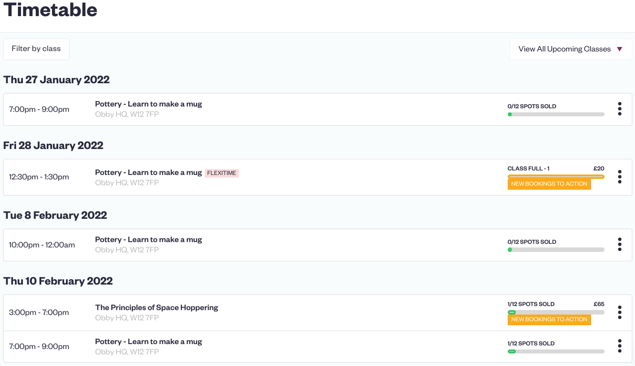Screen dimensions: 635x366
Task: Click 0/12 SPOTS SOLD on Tue 8 February class
Action: pyautogui.click(x=532, y=242)
